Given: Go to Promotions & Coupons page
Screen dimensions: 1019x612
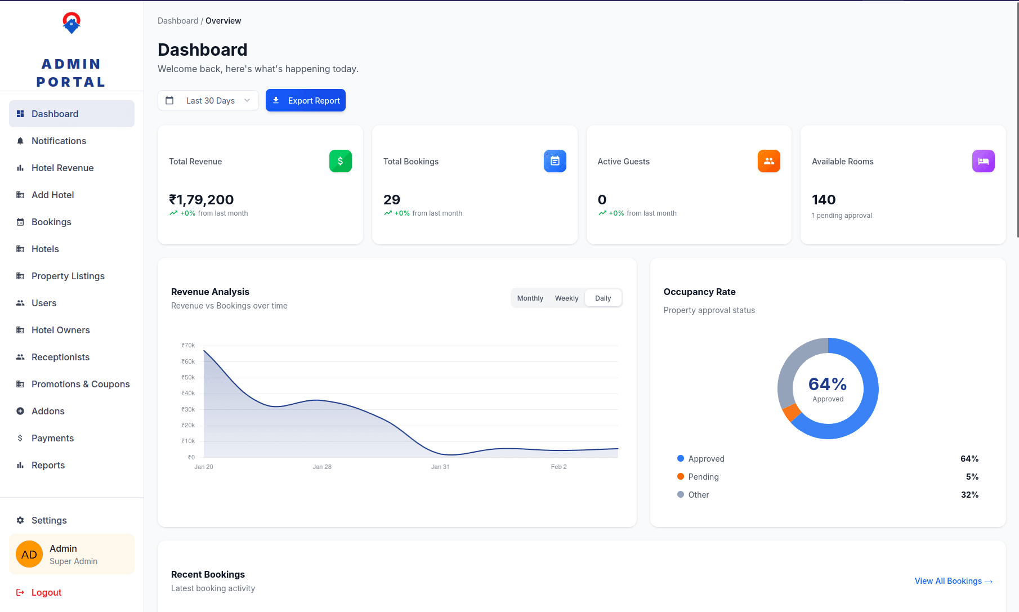Looking at the screenshot, I should click(81, 384).
